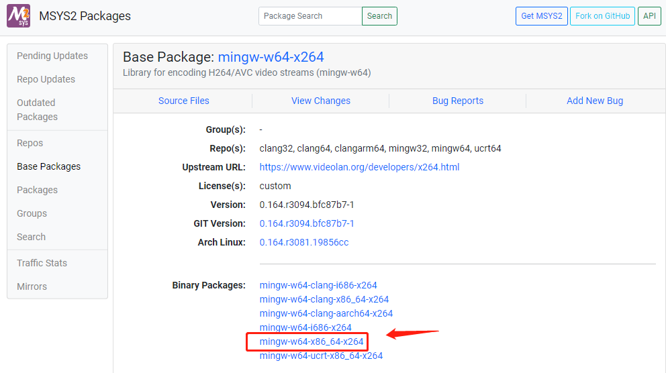Focus the Package Search input field
Viewport: 666px width, 373px height.
click(310, 16)
